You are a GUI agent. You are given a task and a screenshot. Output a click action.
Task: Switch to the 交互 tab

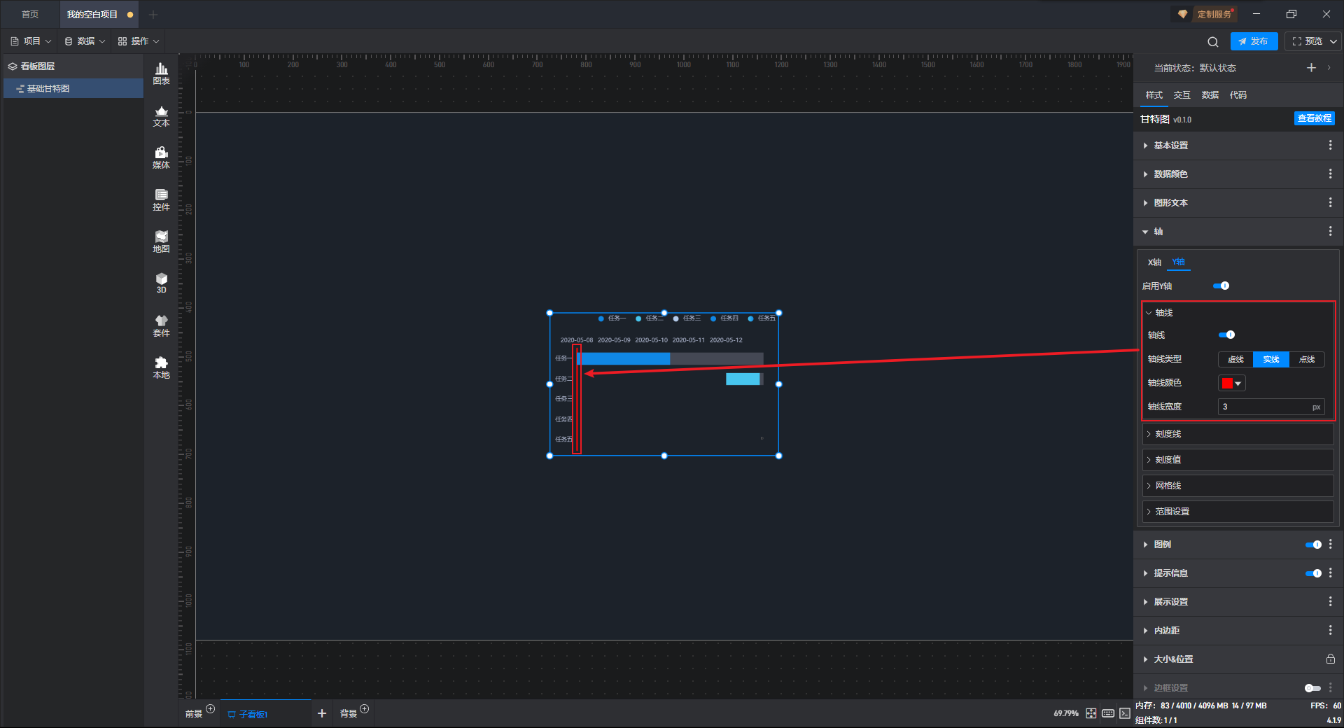(x=1182, y=94)
